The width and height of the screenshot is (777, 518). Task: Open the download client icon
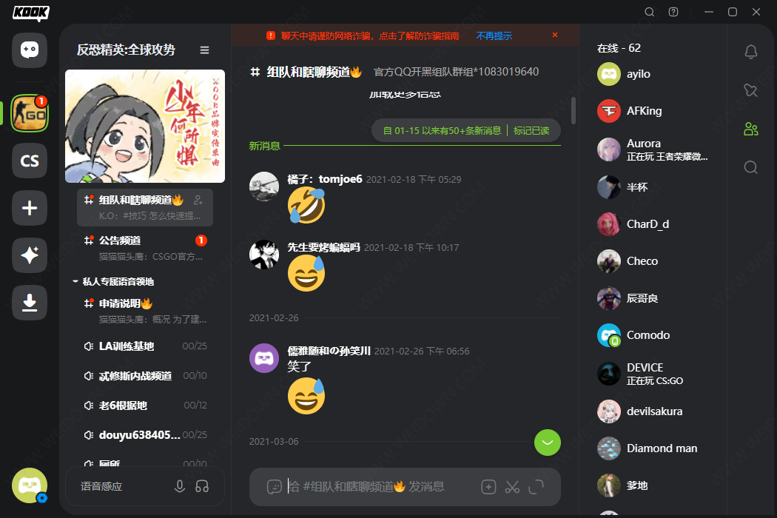[30, 303]
